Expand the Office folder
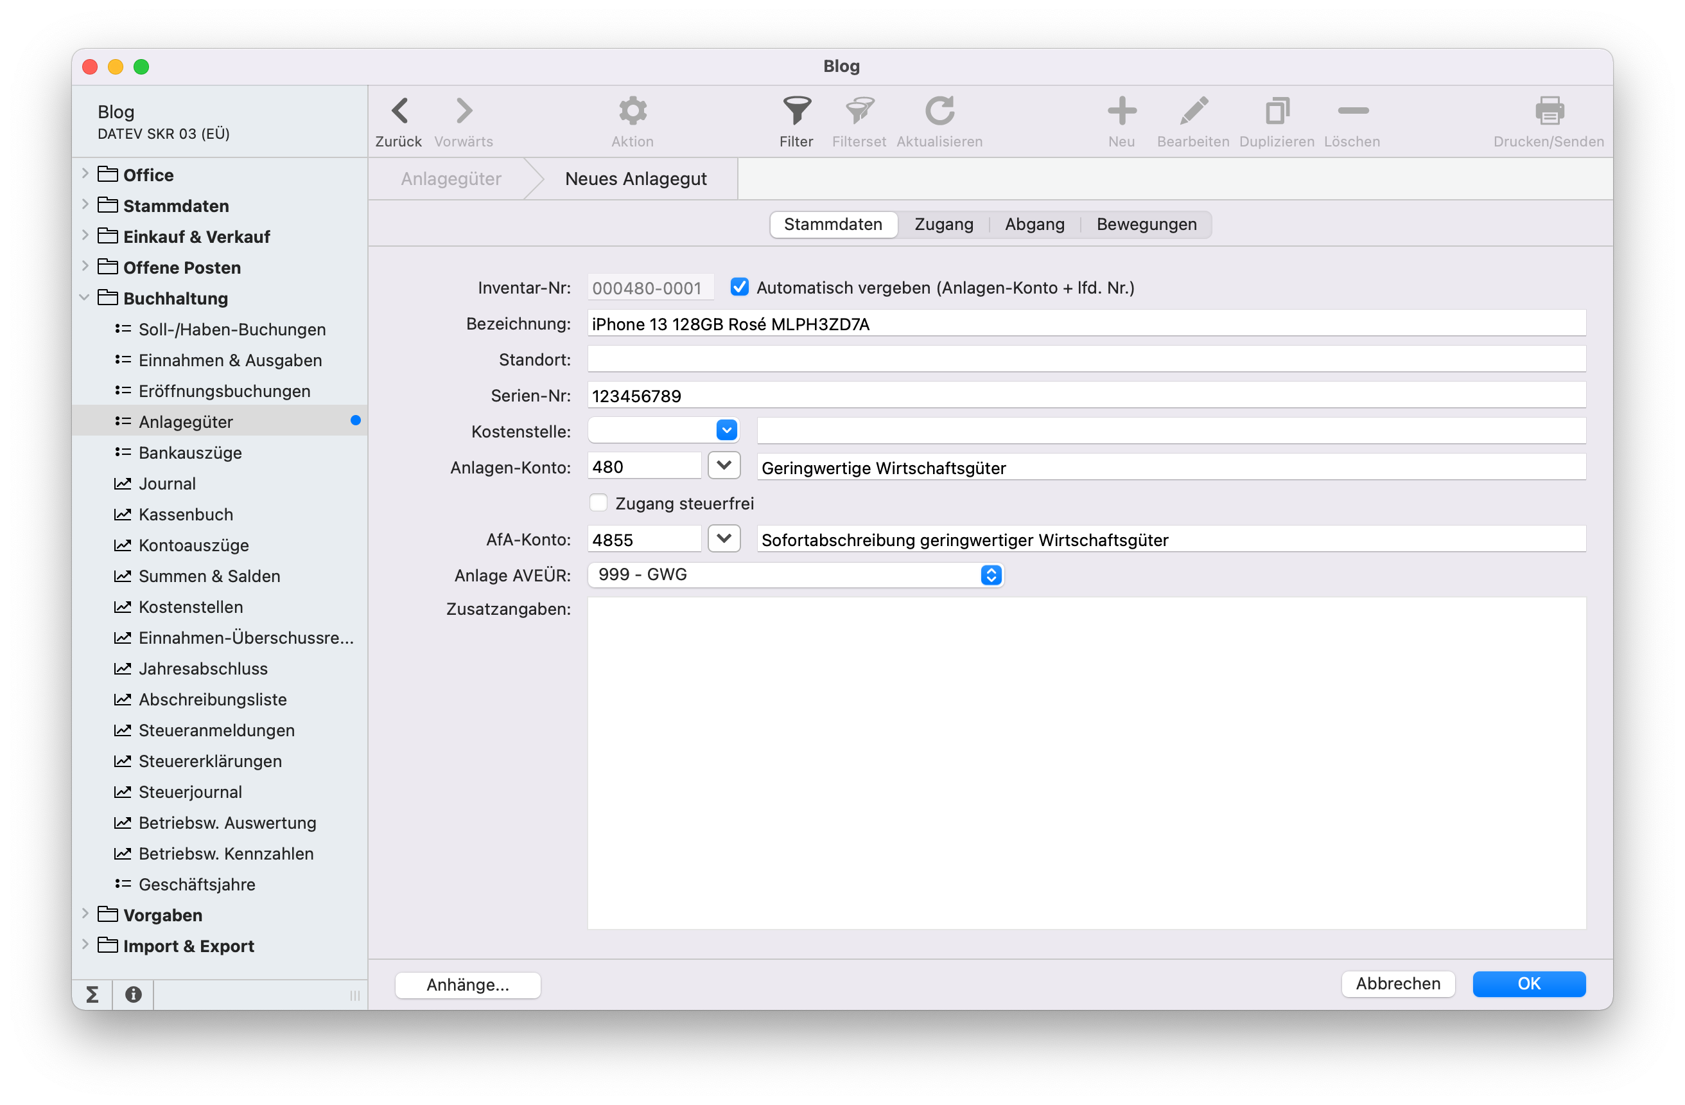The width and height of the screenshot is (1685, 1105). click(85, 173)
